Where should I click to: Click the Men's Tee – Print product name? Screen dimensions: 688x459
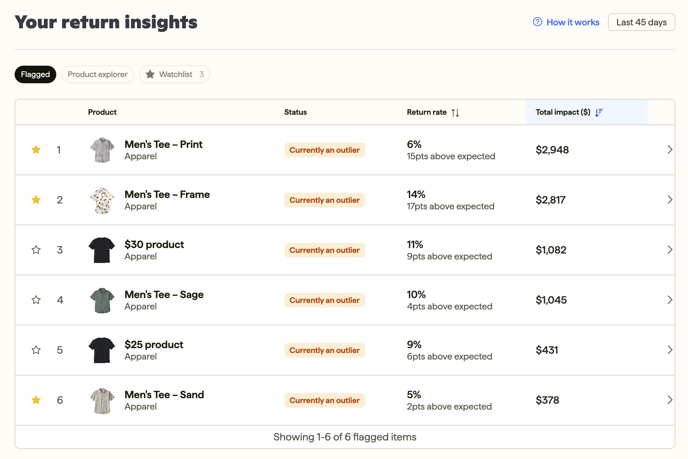(163, 144)
